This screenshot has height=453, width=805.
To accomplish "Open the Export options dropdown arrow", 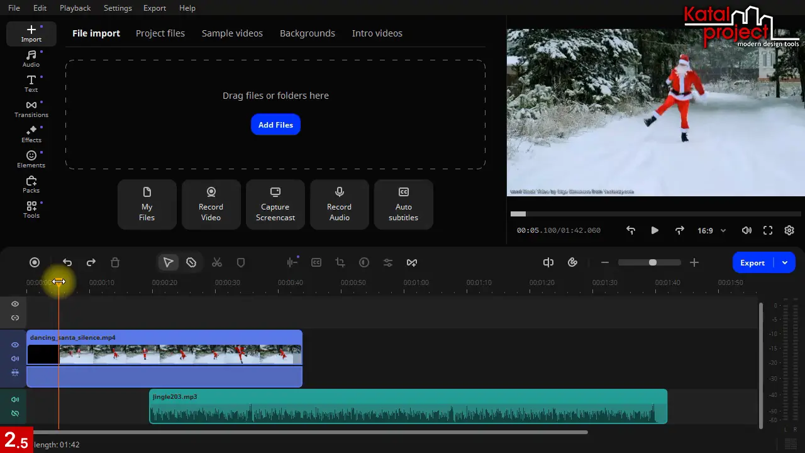I will [x=785, y=262].
